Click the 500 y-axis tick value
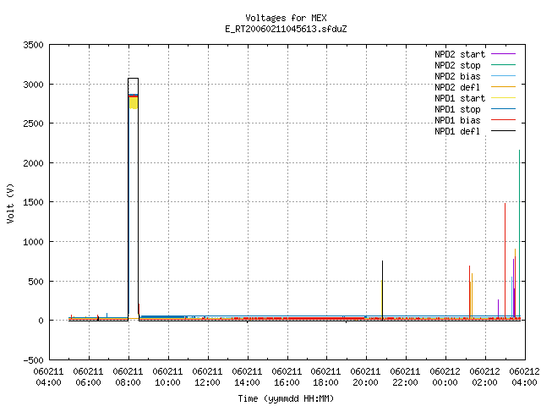The width and height of the screenshot is (541, 406). tap(36, 282)
